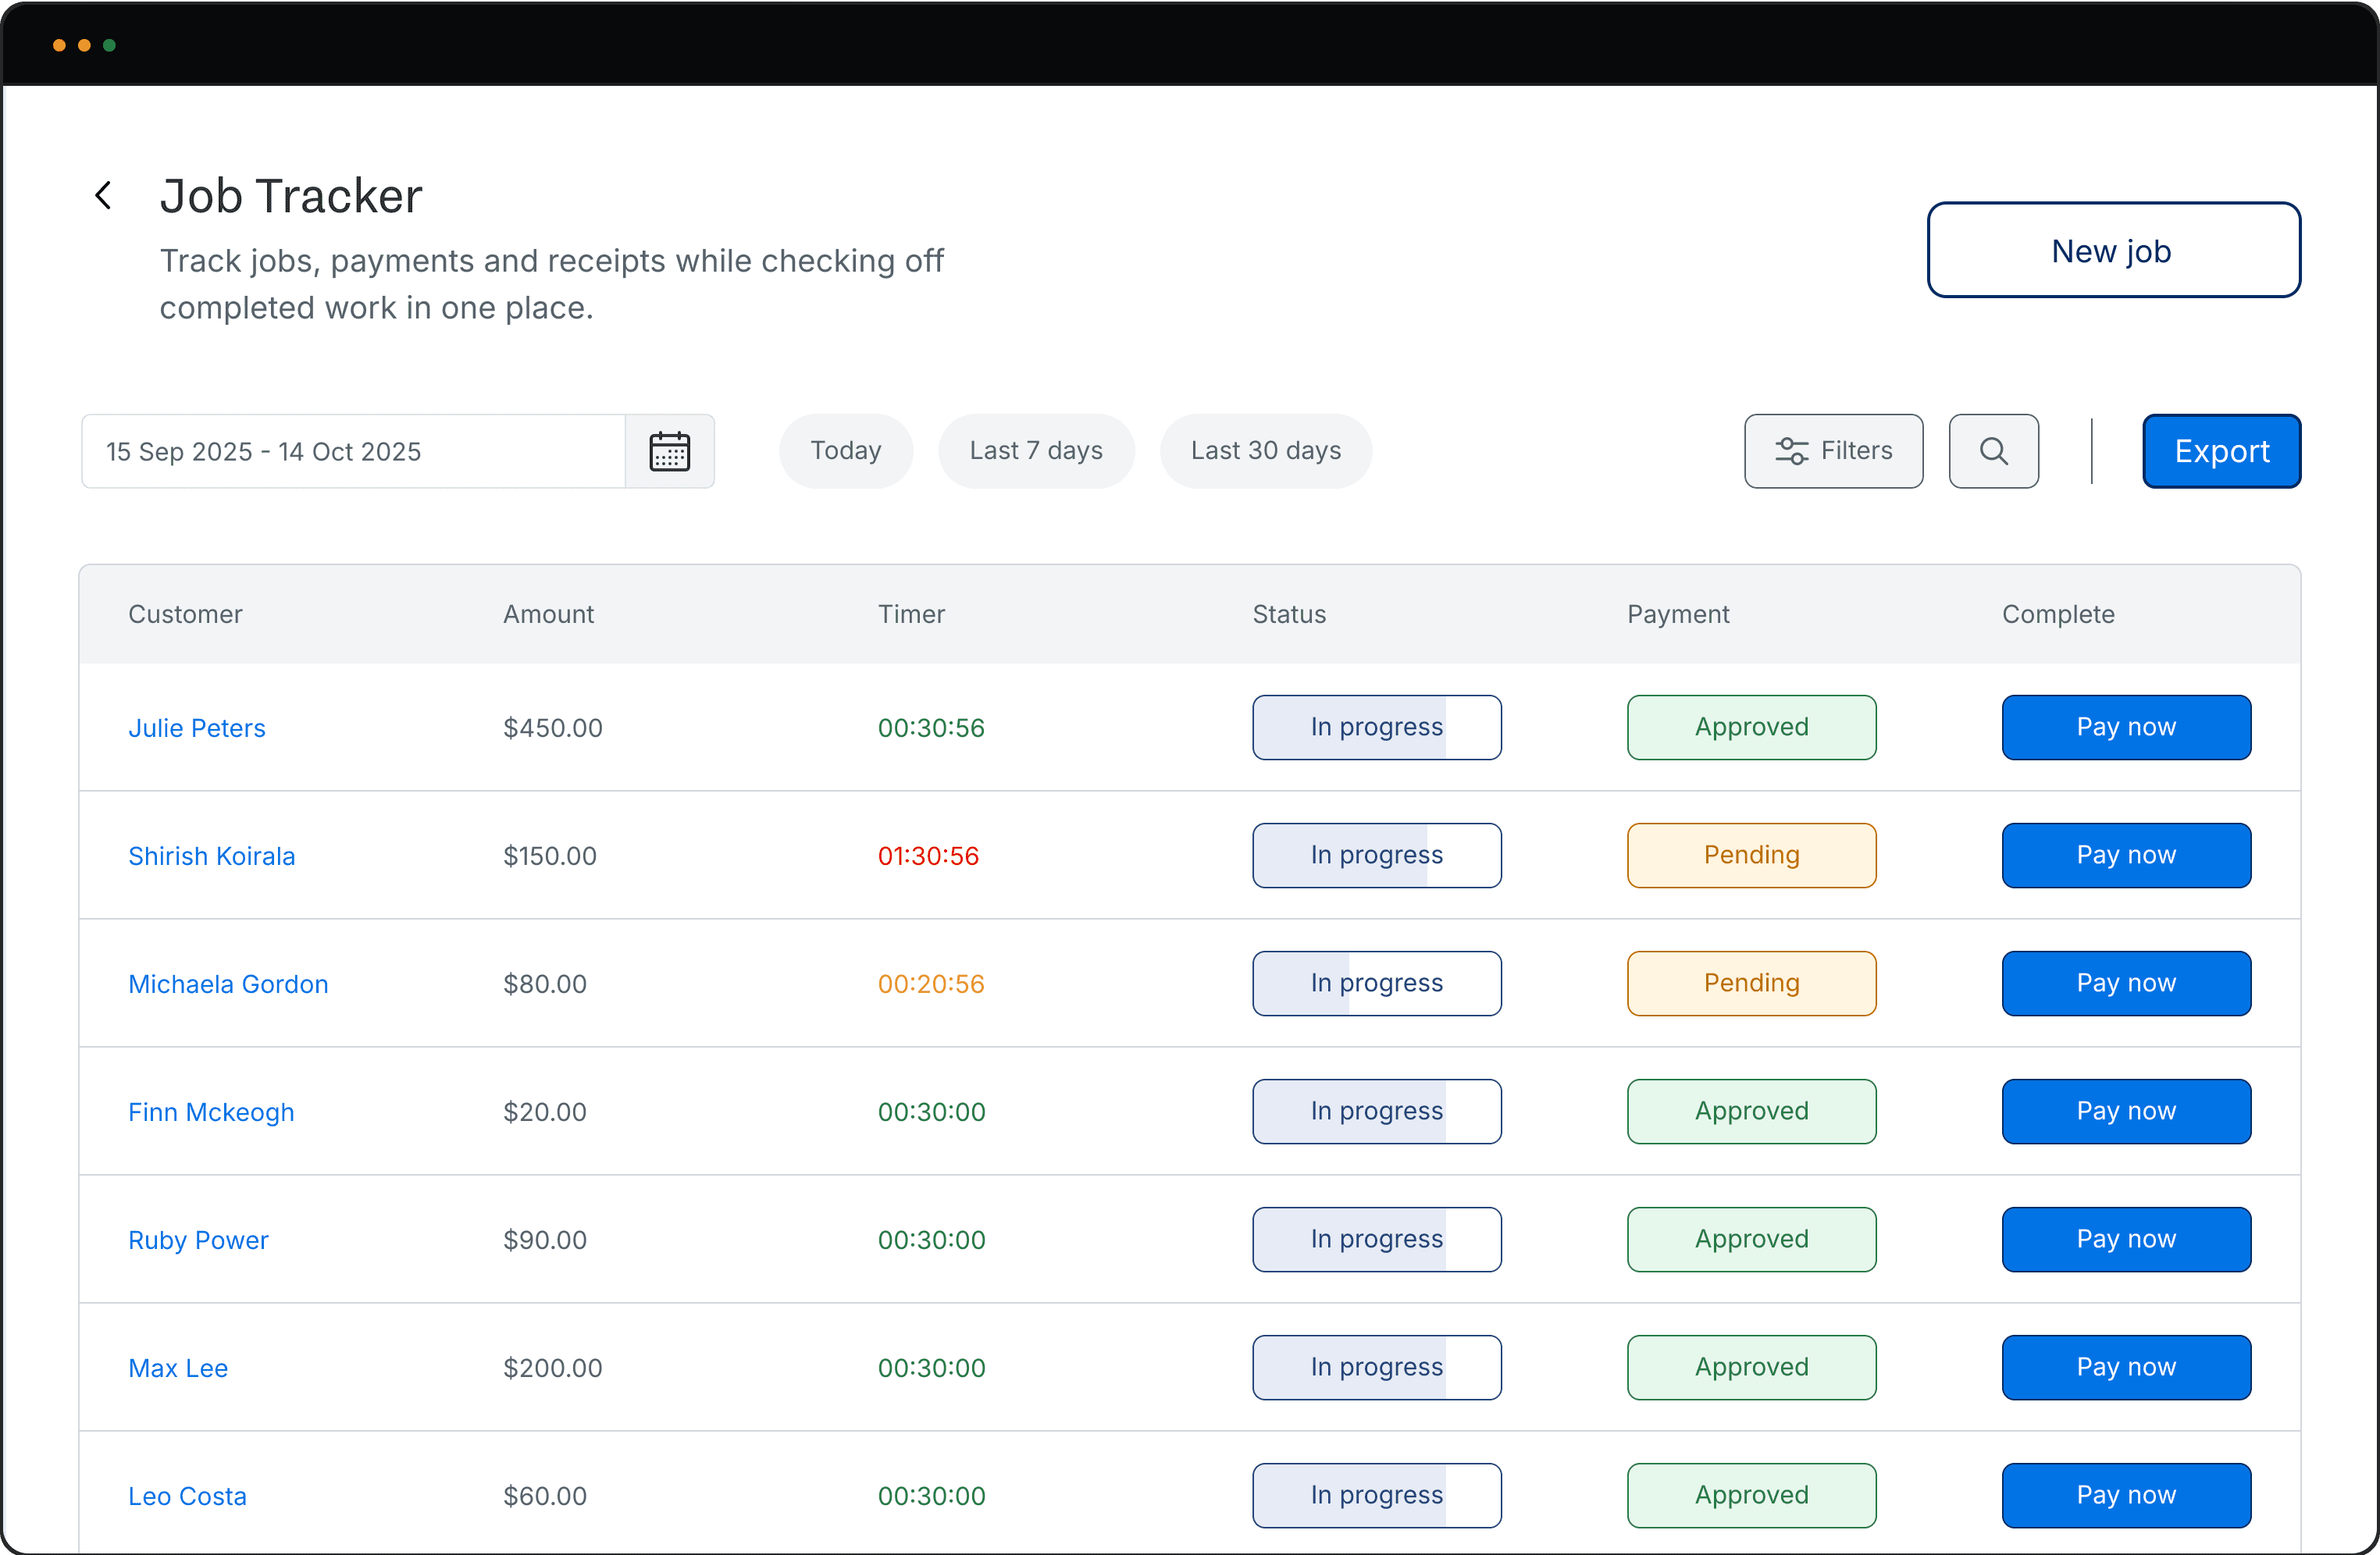Open Shirish Koirala customer link
Image resolution: width=2380 pixels, height=1555 pixels.
click(x=212, y=856)
